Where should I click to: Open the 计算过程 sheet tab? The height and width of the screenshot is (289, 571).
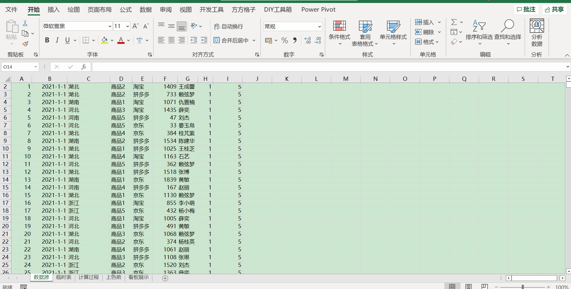click(x=88, y=277)
